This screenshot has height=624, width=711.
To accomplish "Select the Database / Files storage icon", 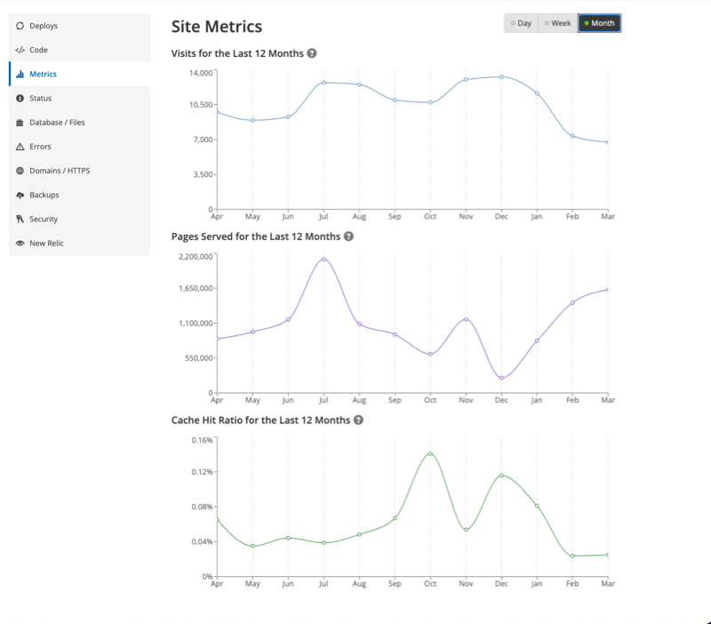I will 19,122.
